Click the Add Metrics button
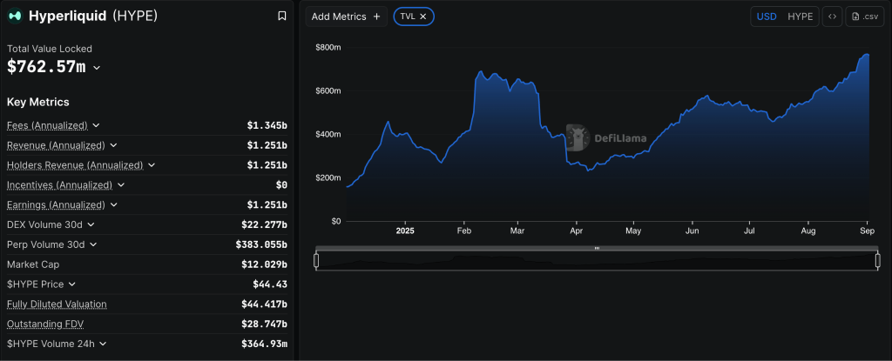The height and width of the screenshot is (361, 892). [346, 17]
